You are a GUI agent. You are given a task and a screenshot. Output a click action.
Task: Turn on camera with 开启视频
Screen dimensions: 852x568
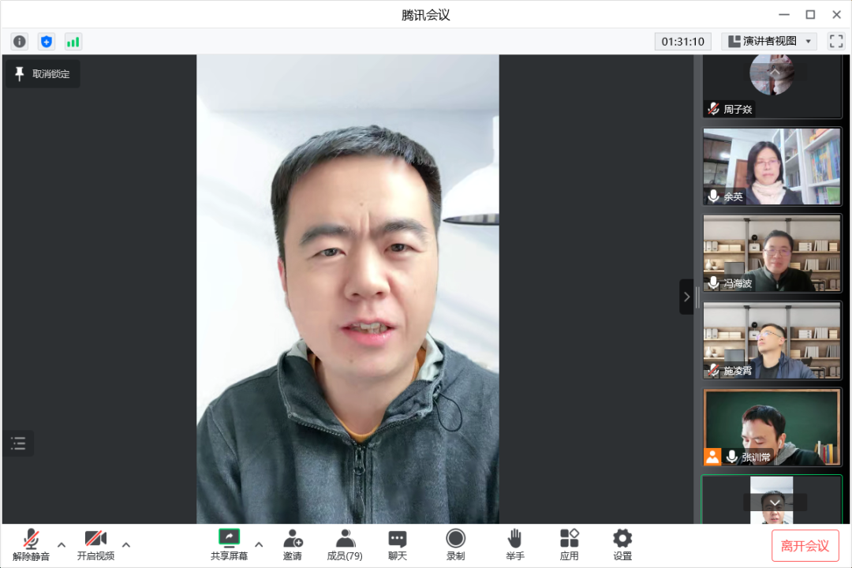pos(95,544)
